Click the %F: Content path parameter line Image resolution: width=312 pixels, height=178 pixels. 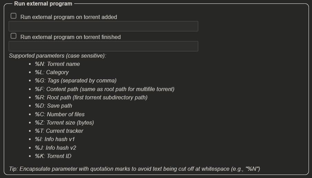[105, 89]
